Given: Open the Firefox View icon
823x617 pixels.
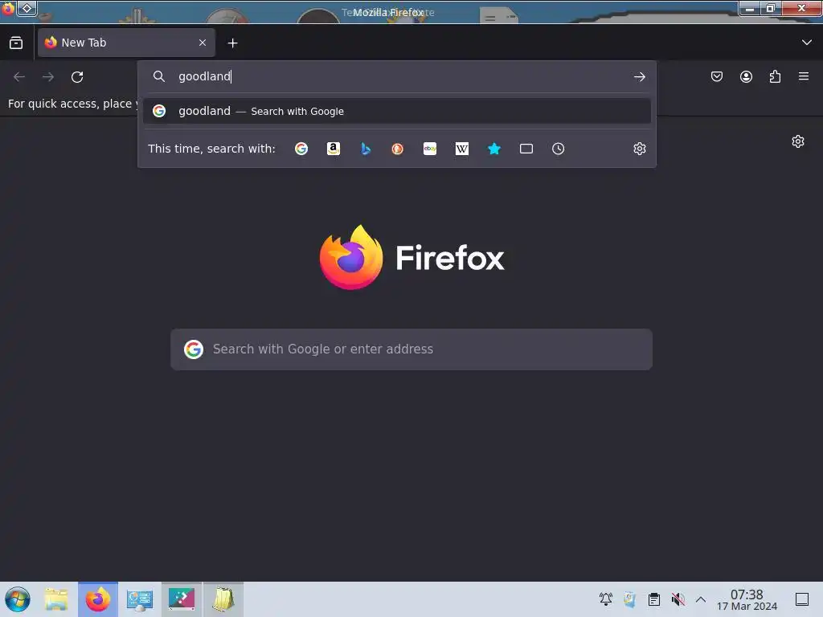Looking at the screenshot, I should pyautogui.click(x=16, y=43).
